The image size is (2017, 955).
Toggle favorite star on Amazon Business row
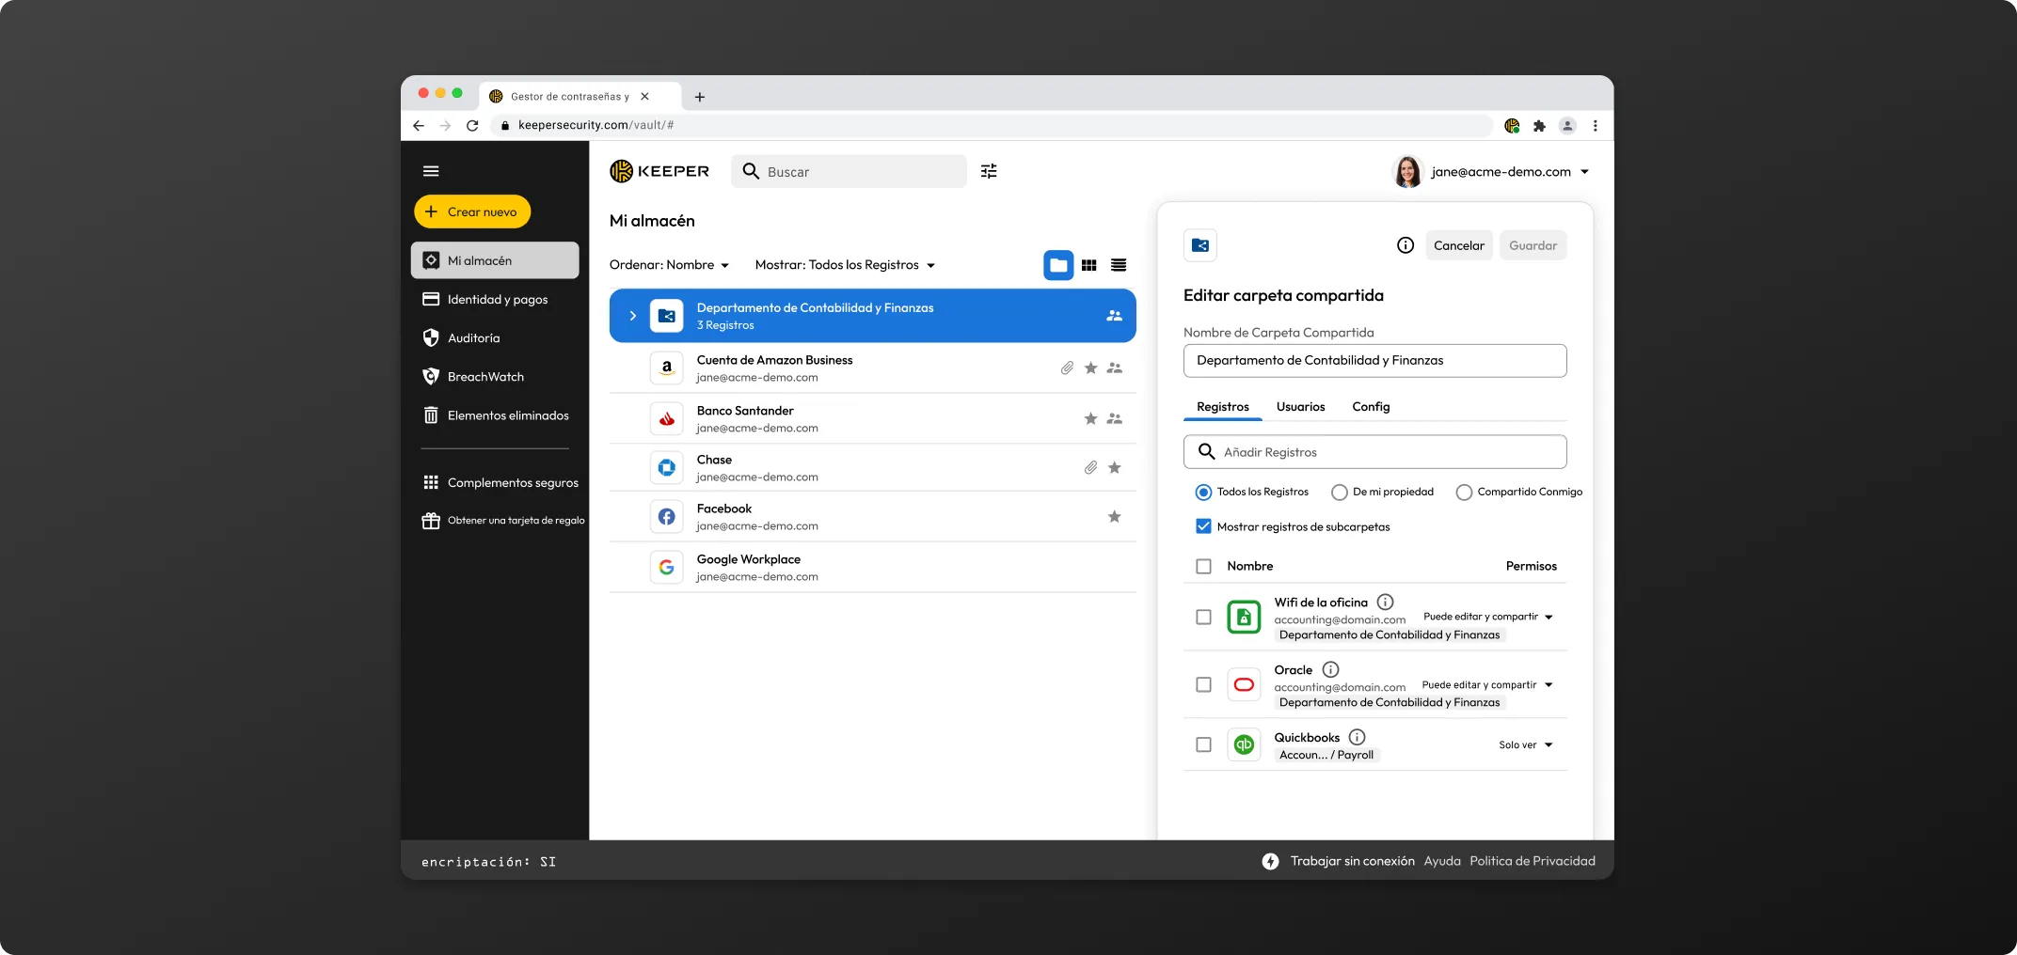coord(1090,368)
